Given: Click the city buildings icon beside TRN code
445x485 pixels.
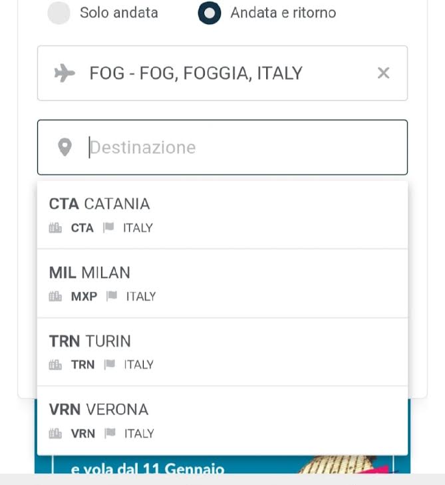Looking at the screenshot, I should pyautogui.click(x=55, y=365).
